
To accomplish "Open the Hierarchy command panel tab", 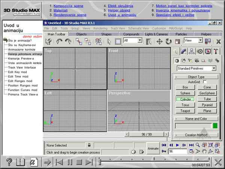I will [x=192, y=51].
